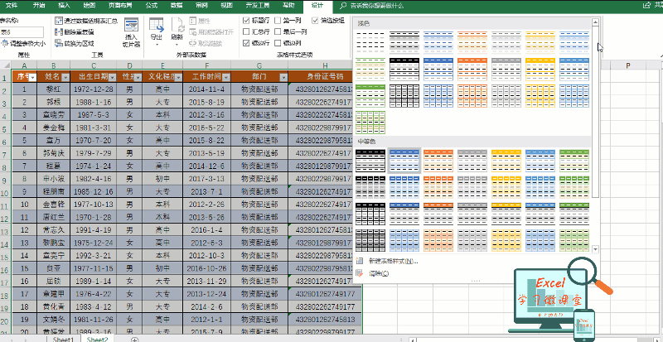Select the green style ending the medium section's first row

(574, 161)
